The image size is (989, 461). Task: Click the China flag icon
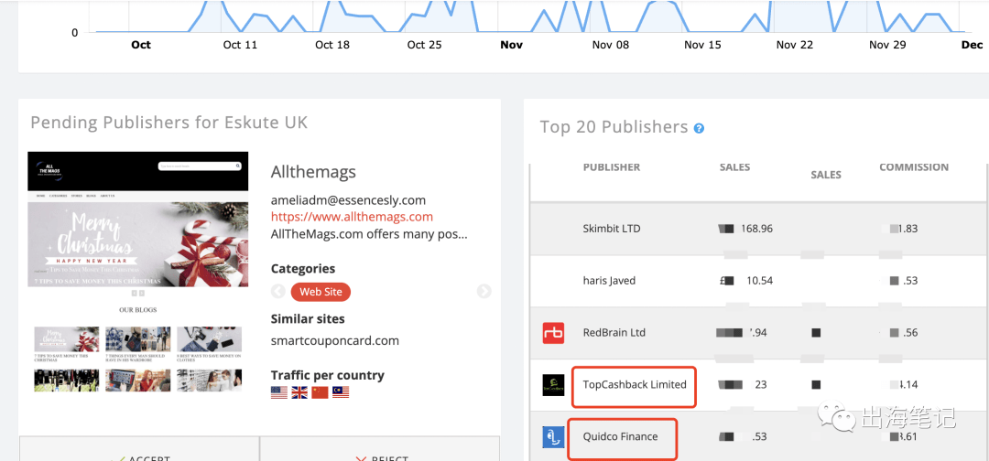320,392
